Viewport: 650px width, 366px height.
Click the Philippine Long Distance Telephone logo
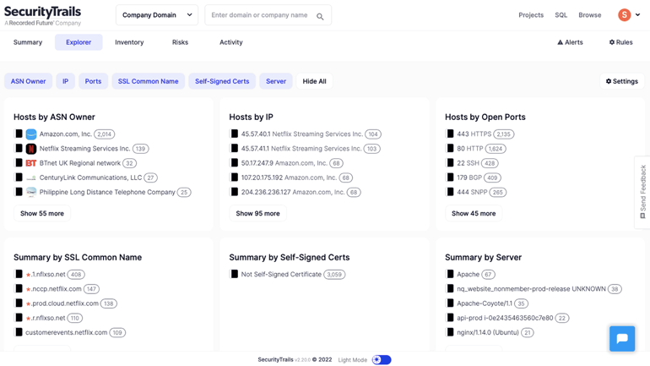(31, 192)
